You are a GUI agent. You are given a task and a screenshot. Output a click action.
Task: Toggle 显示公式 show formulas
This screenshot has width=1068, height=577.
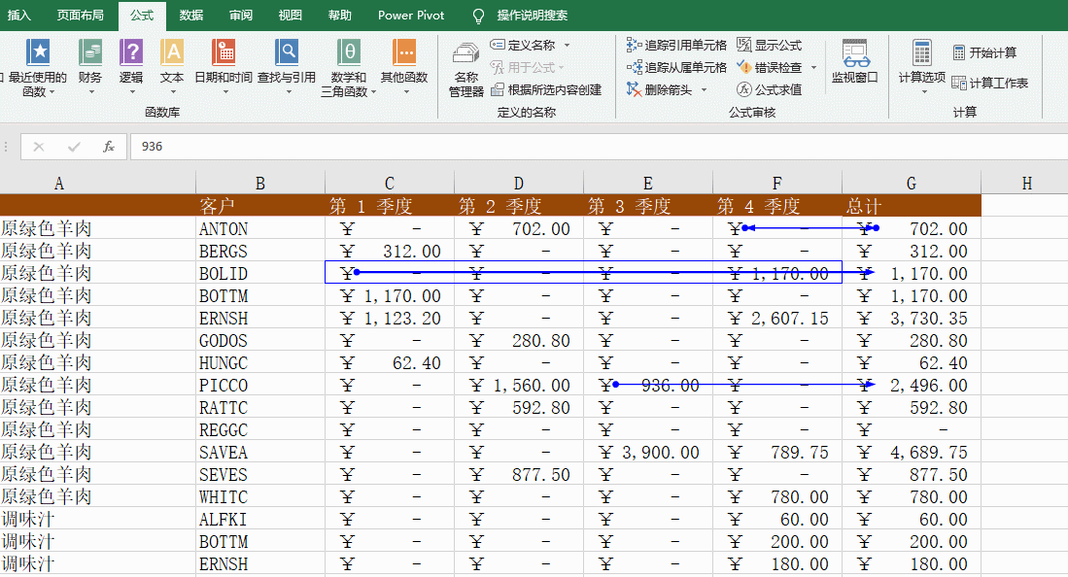point(770,45)
